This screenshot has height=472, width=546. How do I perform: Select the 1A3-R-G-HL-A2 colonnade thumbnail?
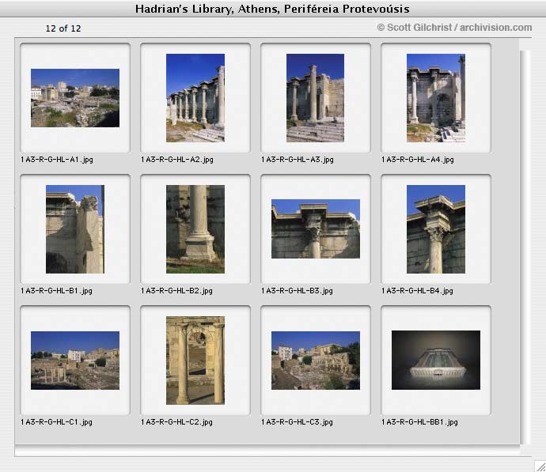[195, 98]
